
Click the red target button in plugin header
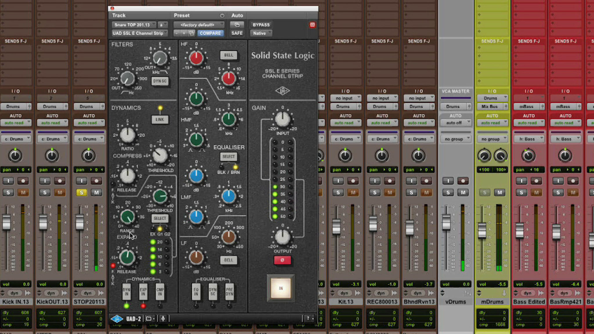click(312, 25)
